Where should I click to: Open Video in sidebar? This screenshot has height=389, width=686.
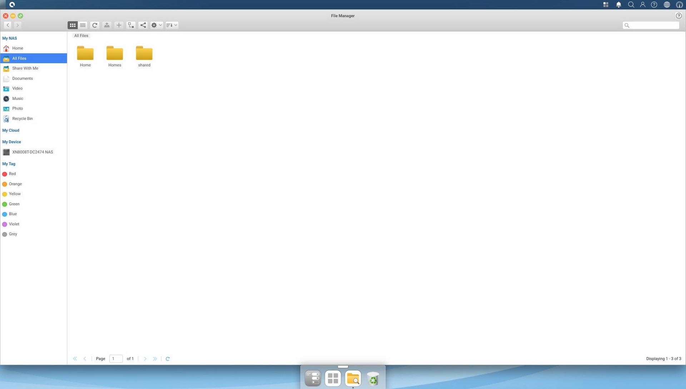pos(34,89)
